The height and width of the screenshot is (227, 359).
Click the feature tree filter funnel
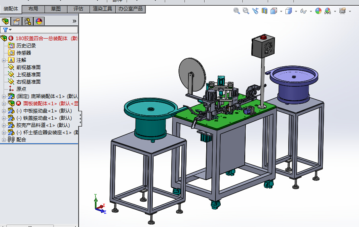(5, 30)
